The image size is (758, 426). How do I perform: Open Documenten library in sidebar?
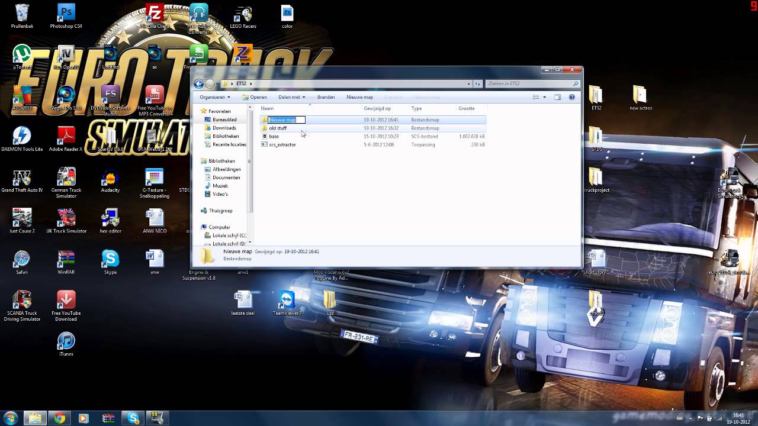pos(222,177)
